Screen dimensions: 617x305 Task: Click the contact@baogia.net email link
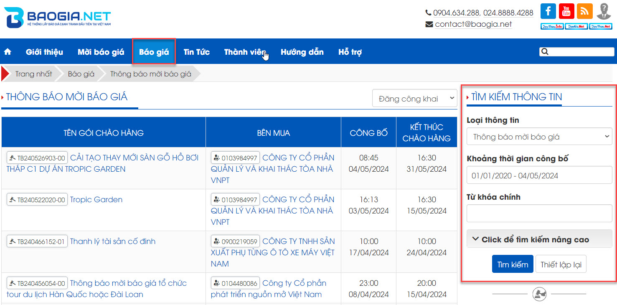click(x=473, y=24)
